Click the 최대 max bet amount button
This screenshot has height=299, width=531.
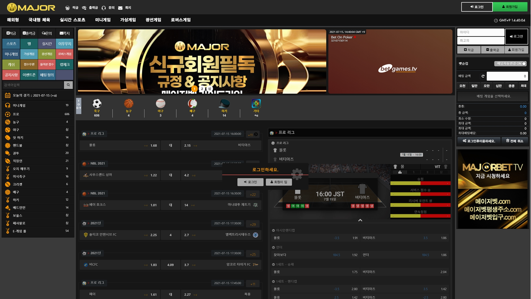click(524, 86)
